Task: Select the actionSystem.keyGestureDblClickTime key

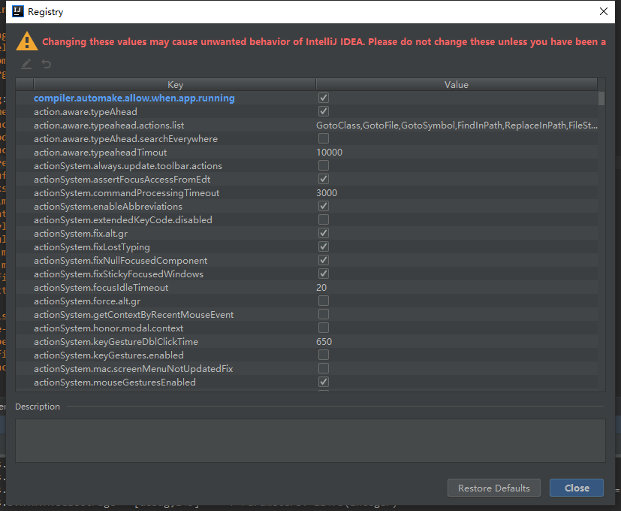Action: [116, 341]
